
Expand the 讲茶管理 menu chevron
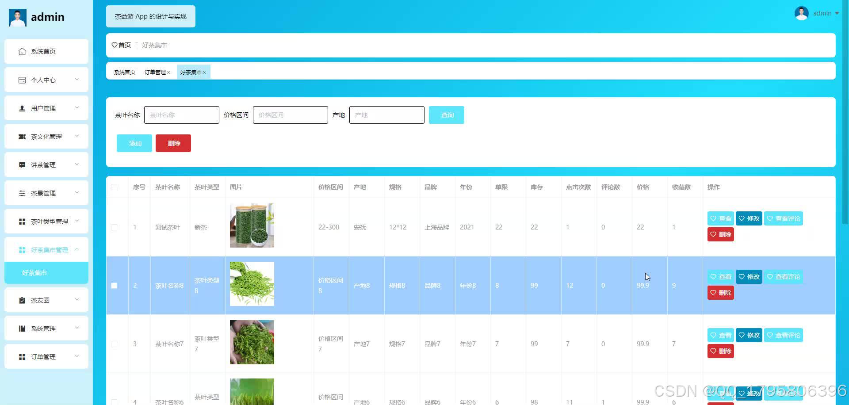pos(77,164)
